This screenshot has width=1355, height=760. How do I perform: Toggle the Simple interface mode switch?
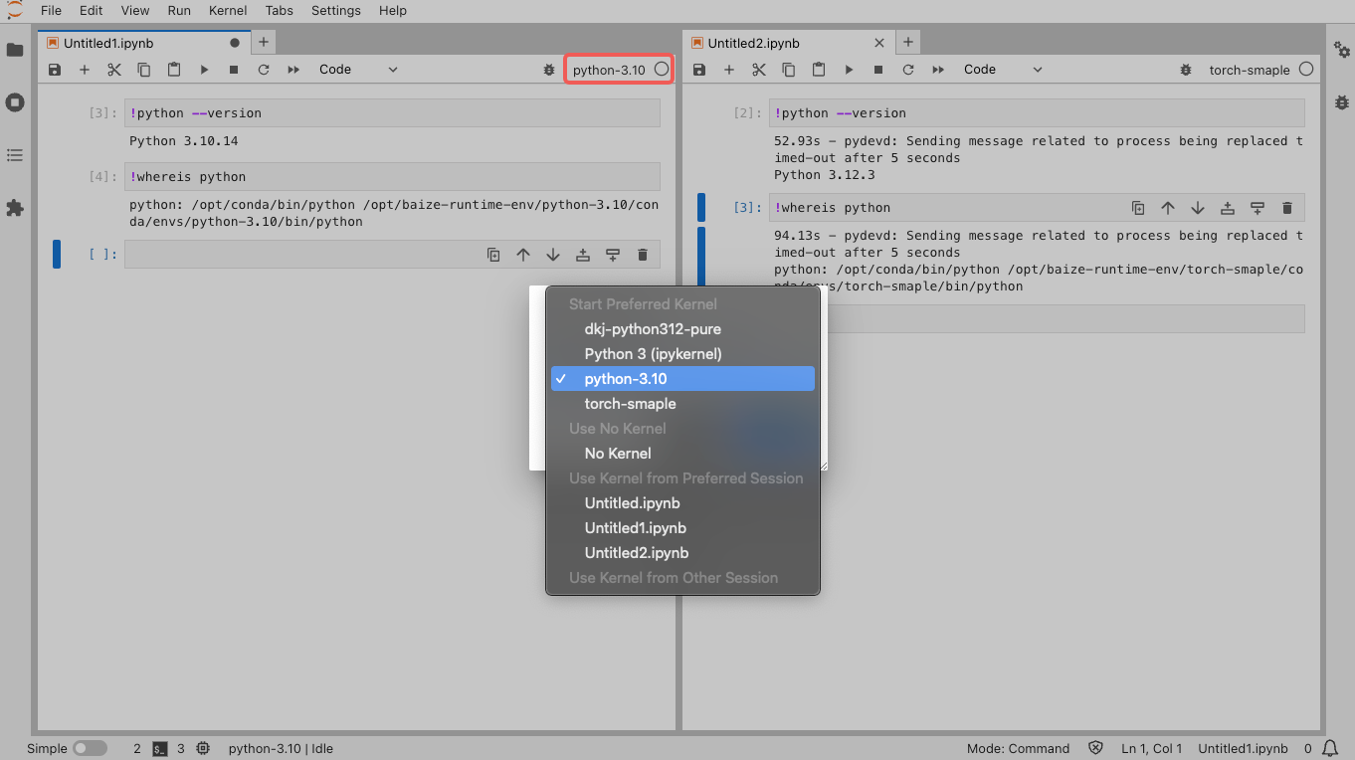click(x=90, y=748)
